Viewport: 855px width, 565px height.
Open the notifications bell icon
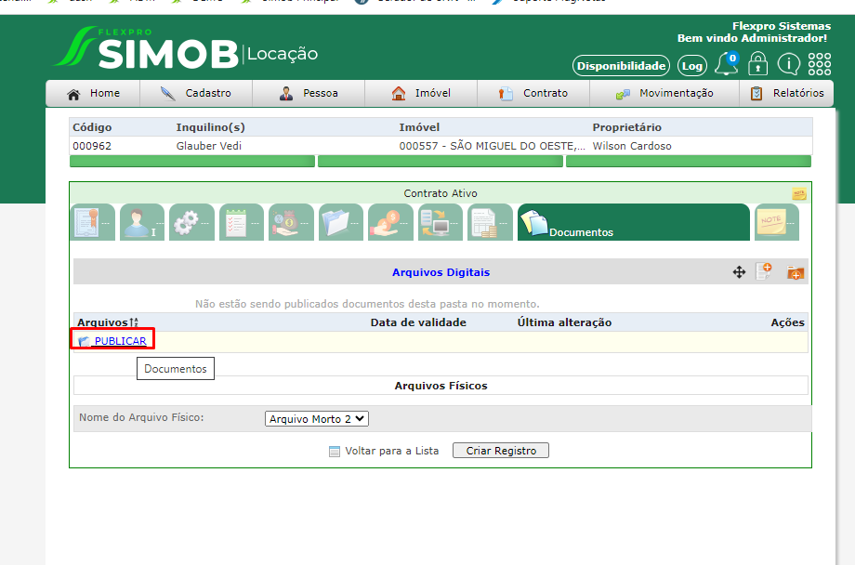tap(727, 64)
